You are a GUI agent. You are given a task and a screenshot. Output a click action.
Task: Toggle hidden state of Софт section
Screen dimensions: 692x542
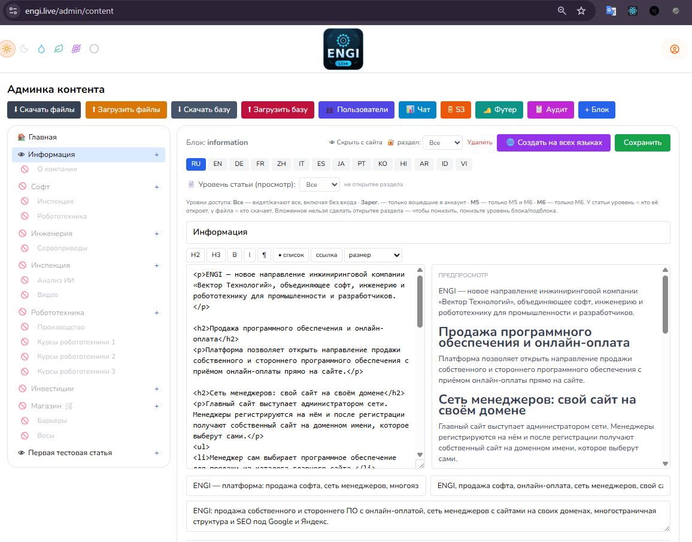coord(23,186)
